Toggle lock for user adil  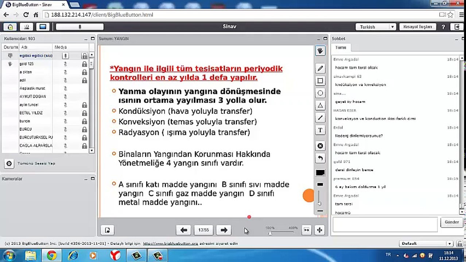[84, 80]
